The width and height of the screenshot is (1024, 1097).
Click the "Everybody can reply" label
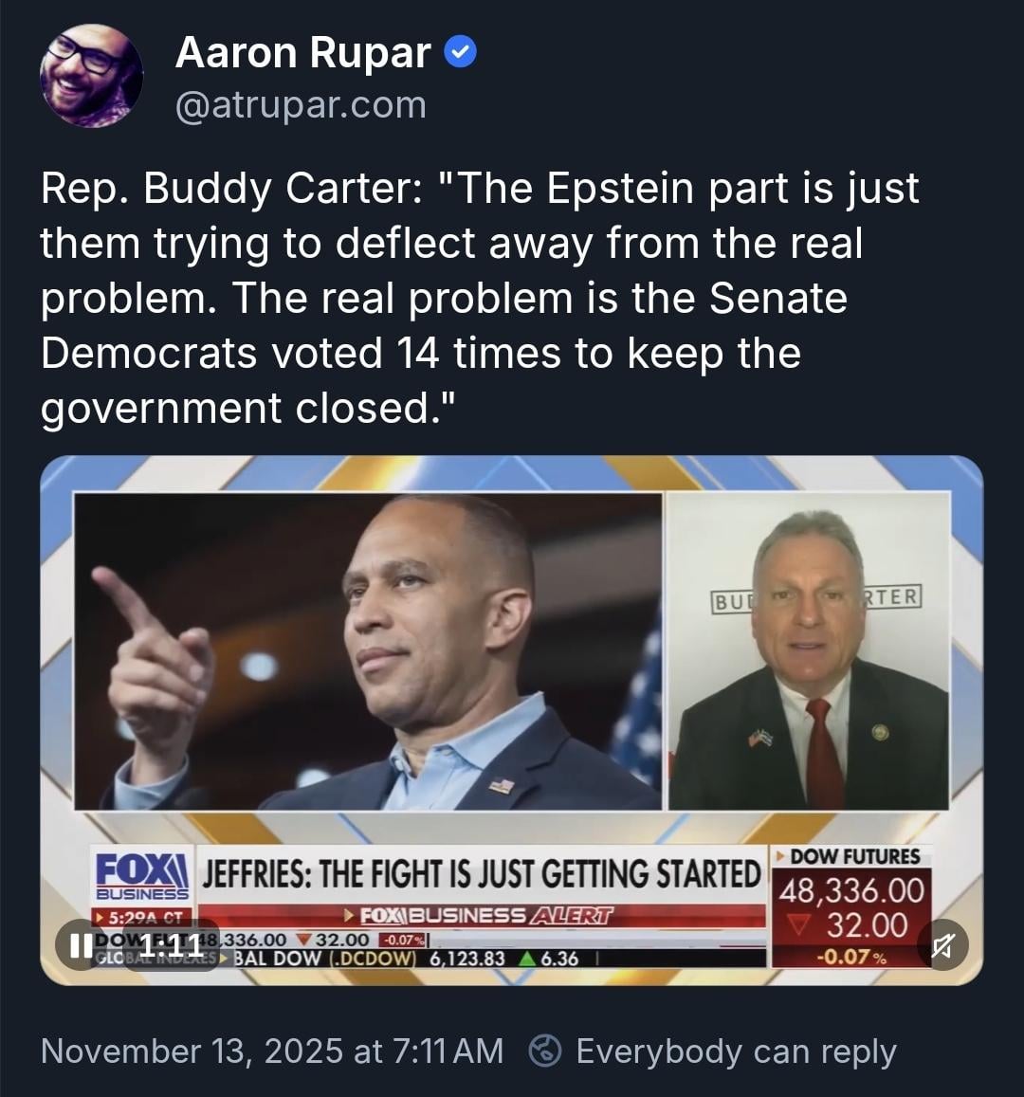[736, 1051]
